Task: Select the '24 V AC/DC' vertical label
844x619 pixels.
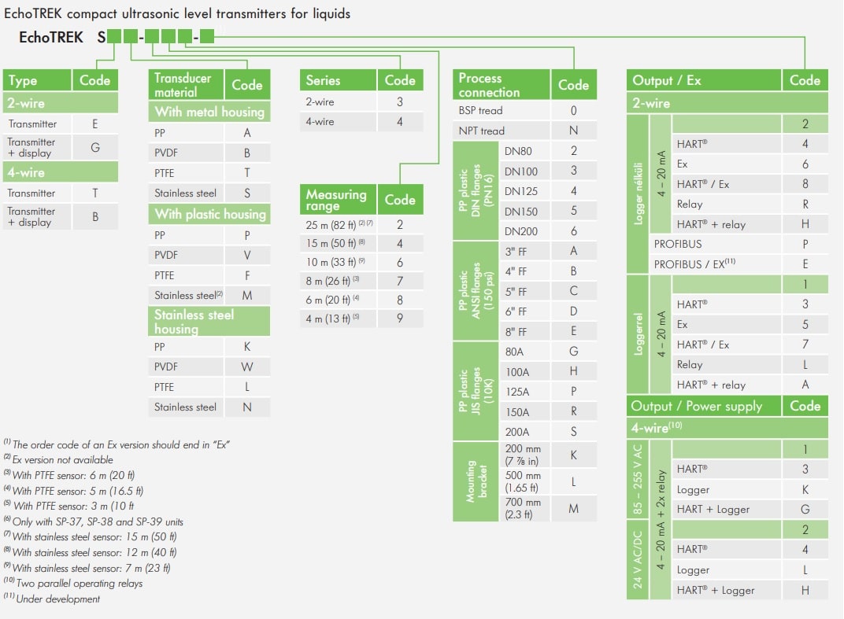Action: (x=638, y=560)
